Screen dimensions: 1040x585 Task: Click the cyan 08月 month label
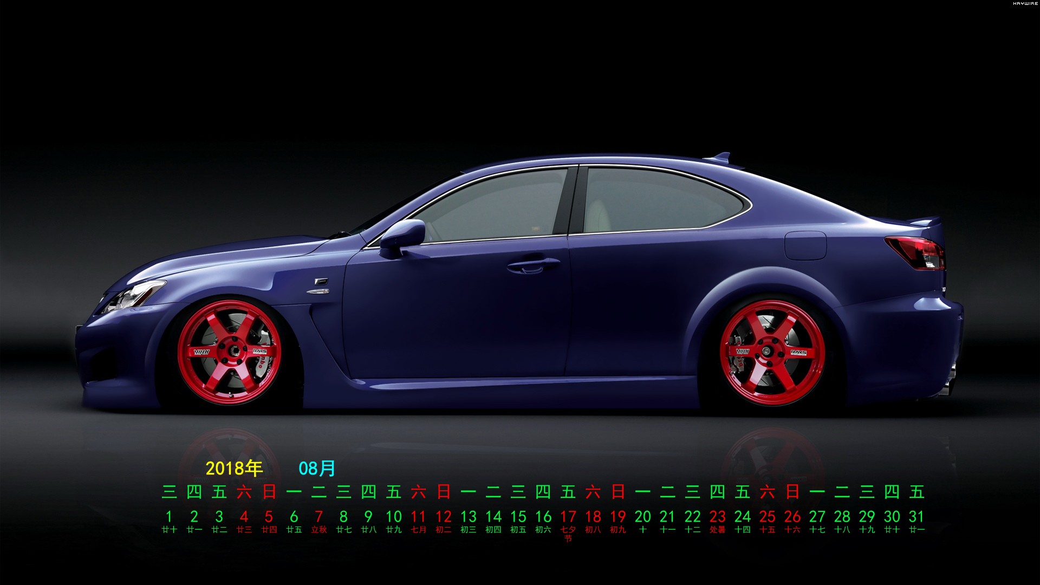[x=317, y=468]
